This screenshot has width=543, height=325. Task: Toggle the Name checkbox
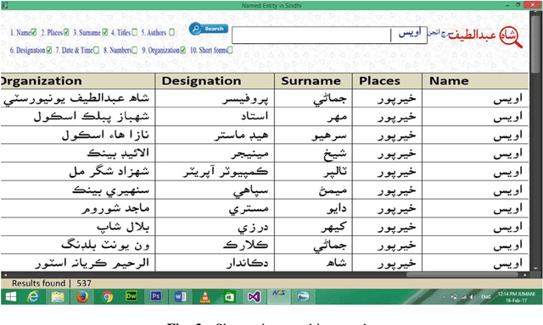pyautogui.click(x=34, y=32)
